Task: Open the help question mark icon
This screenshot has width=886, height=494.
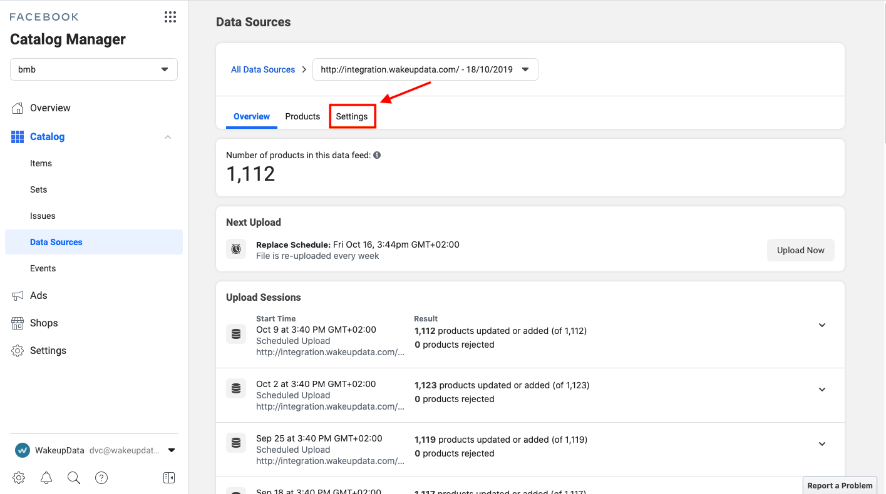Action: pyautogui.click(x=101, y=478)
